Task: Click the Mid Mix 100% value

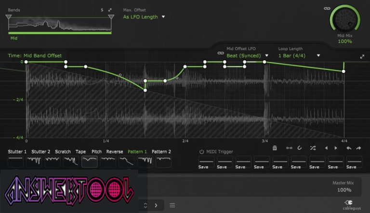Action: [x=345, y=41]
